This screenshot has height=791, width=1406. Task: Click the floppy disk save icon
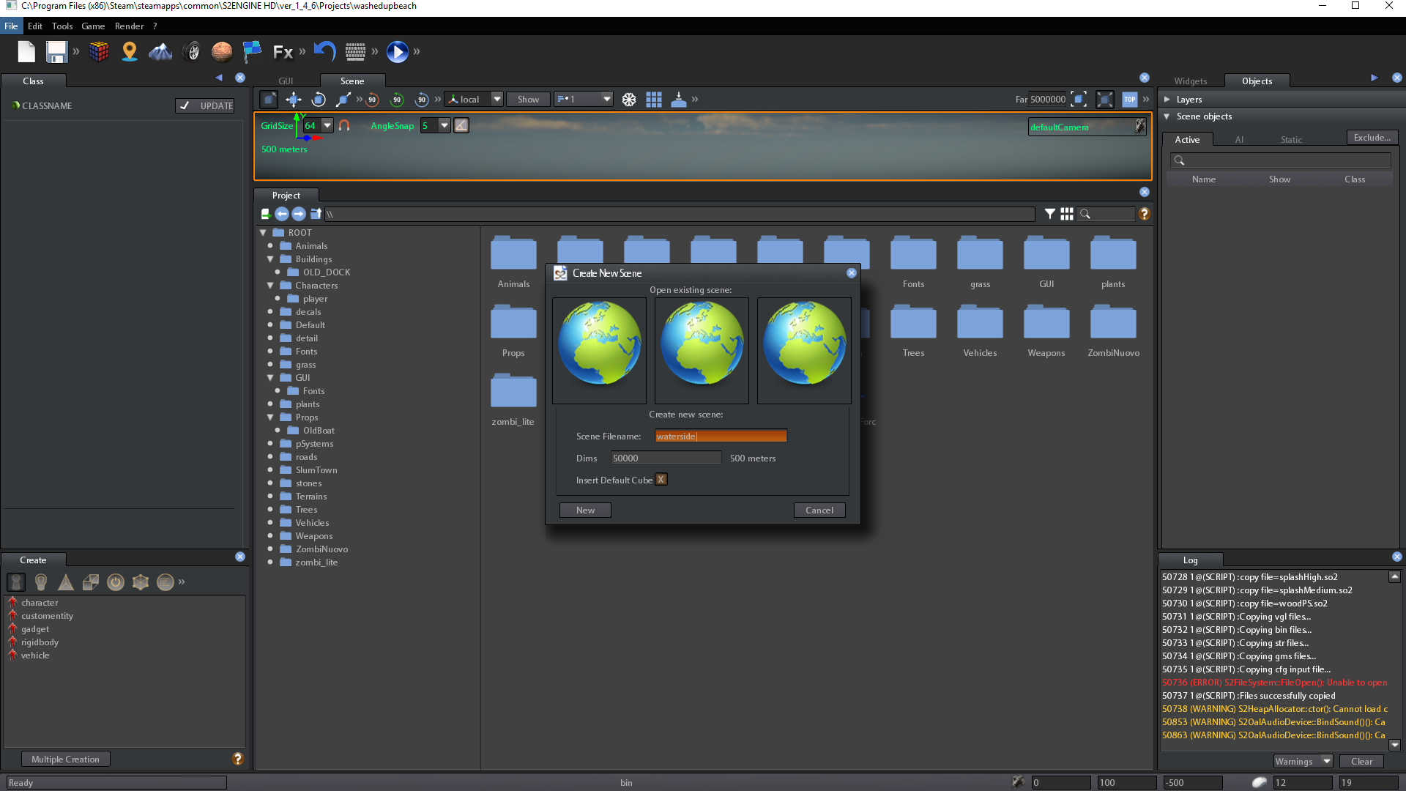(56, 52)
